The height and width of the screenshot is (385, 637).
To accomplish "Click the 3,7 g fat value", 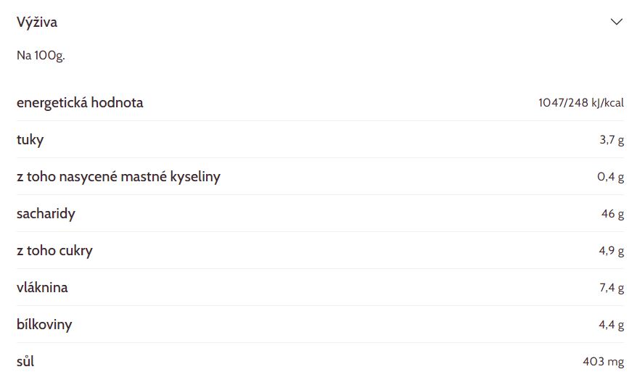I will coord(612,140).
